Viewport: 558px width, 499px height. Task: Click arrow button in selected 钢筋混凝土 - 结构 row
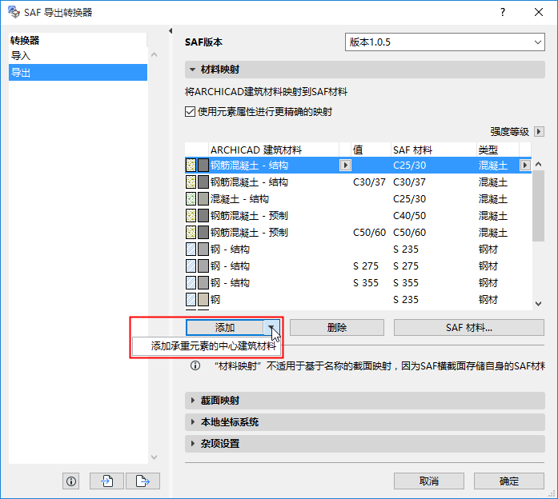click(345, 166)
